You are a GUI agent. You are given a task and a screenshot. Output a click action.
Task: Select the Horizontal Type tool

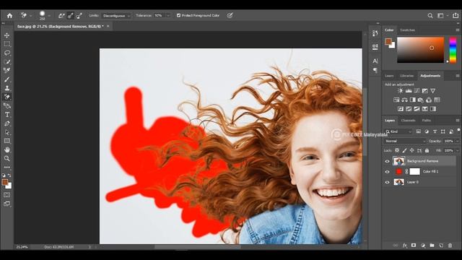tap(7, 115)
